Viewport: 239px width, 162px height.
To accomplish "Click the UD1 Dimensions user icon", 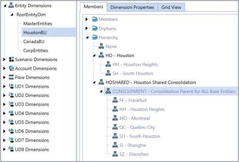I will 11,86.
